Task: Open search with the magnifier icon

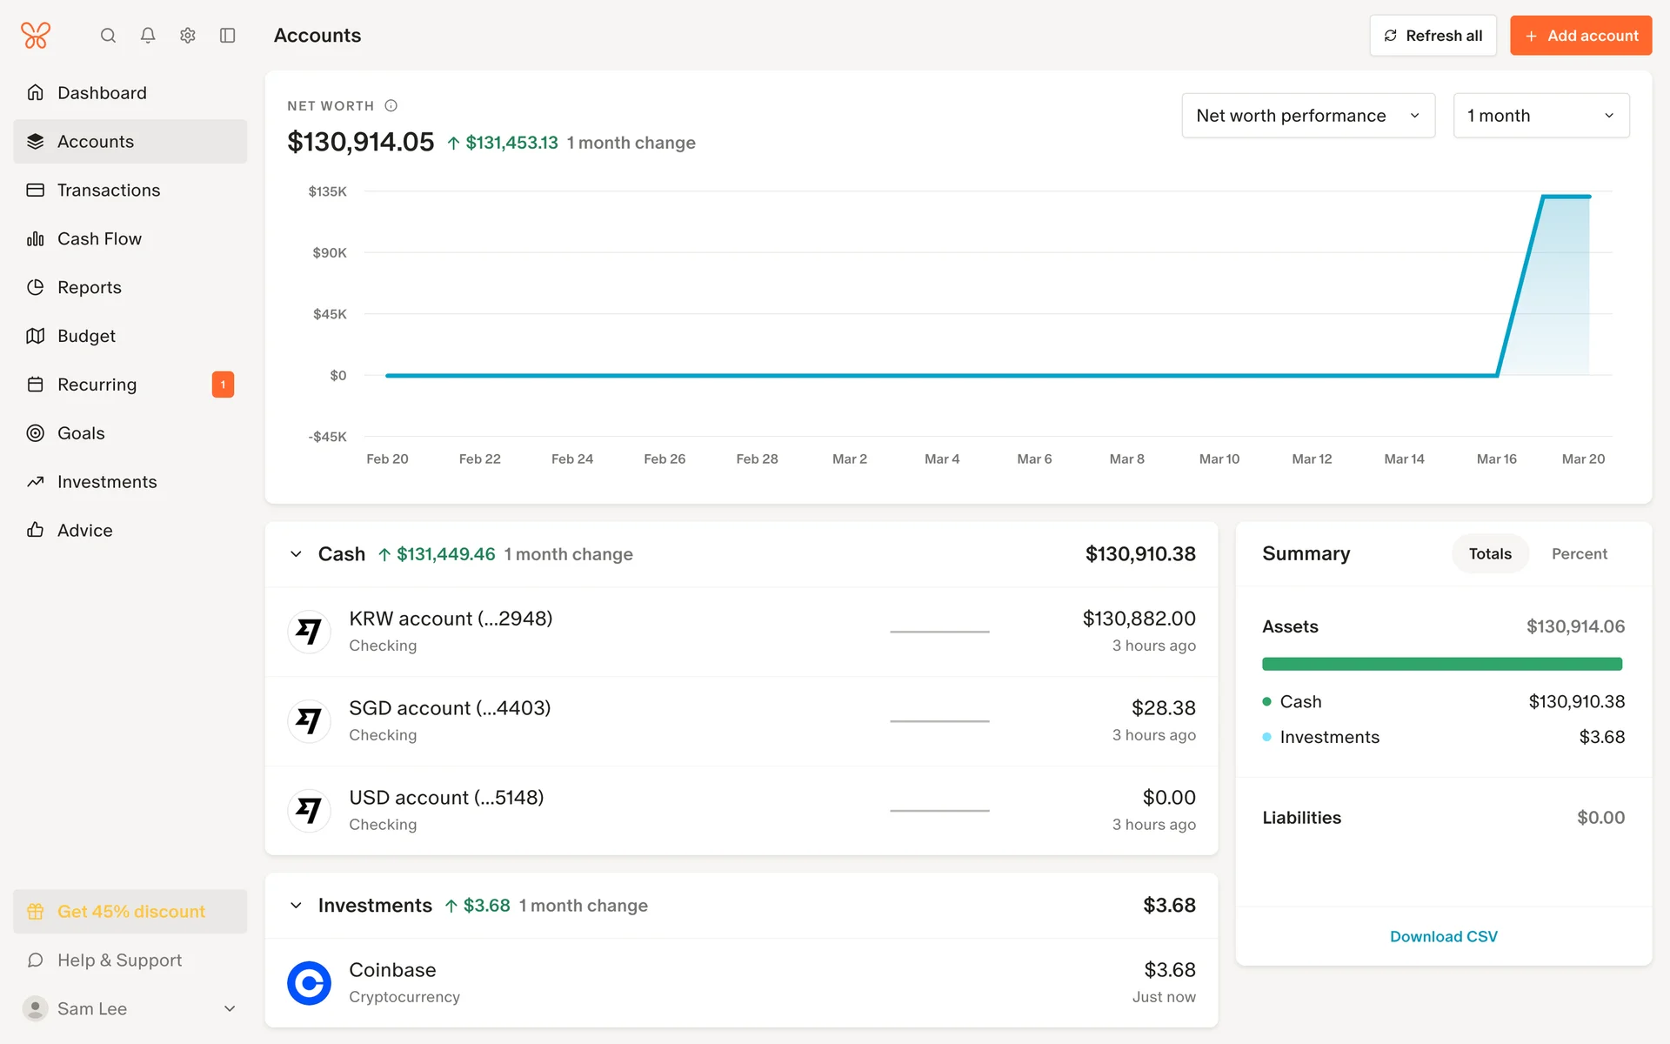Action: tap(108, 36)
